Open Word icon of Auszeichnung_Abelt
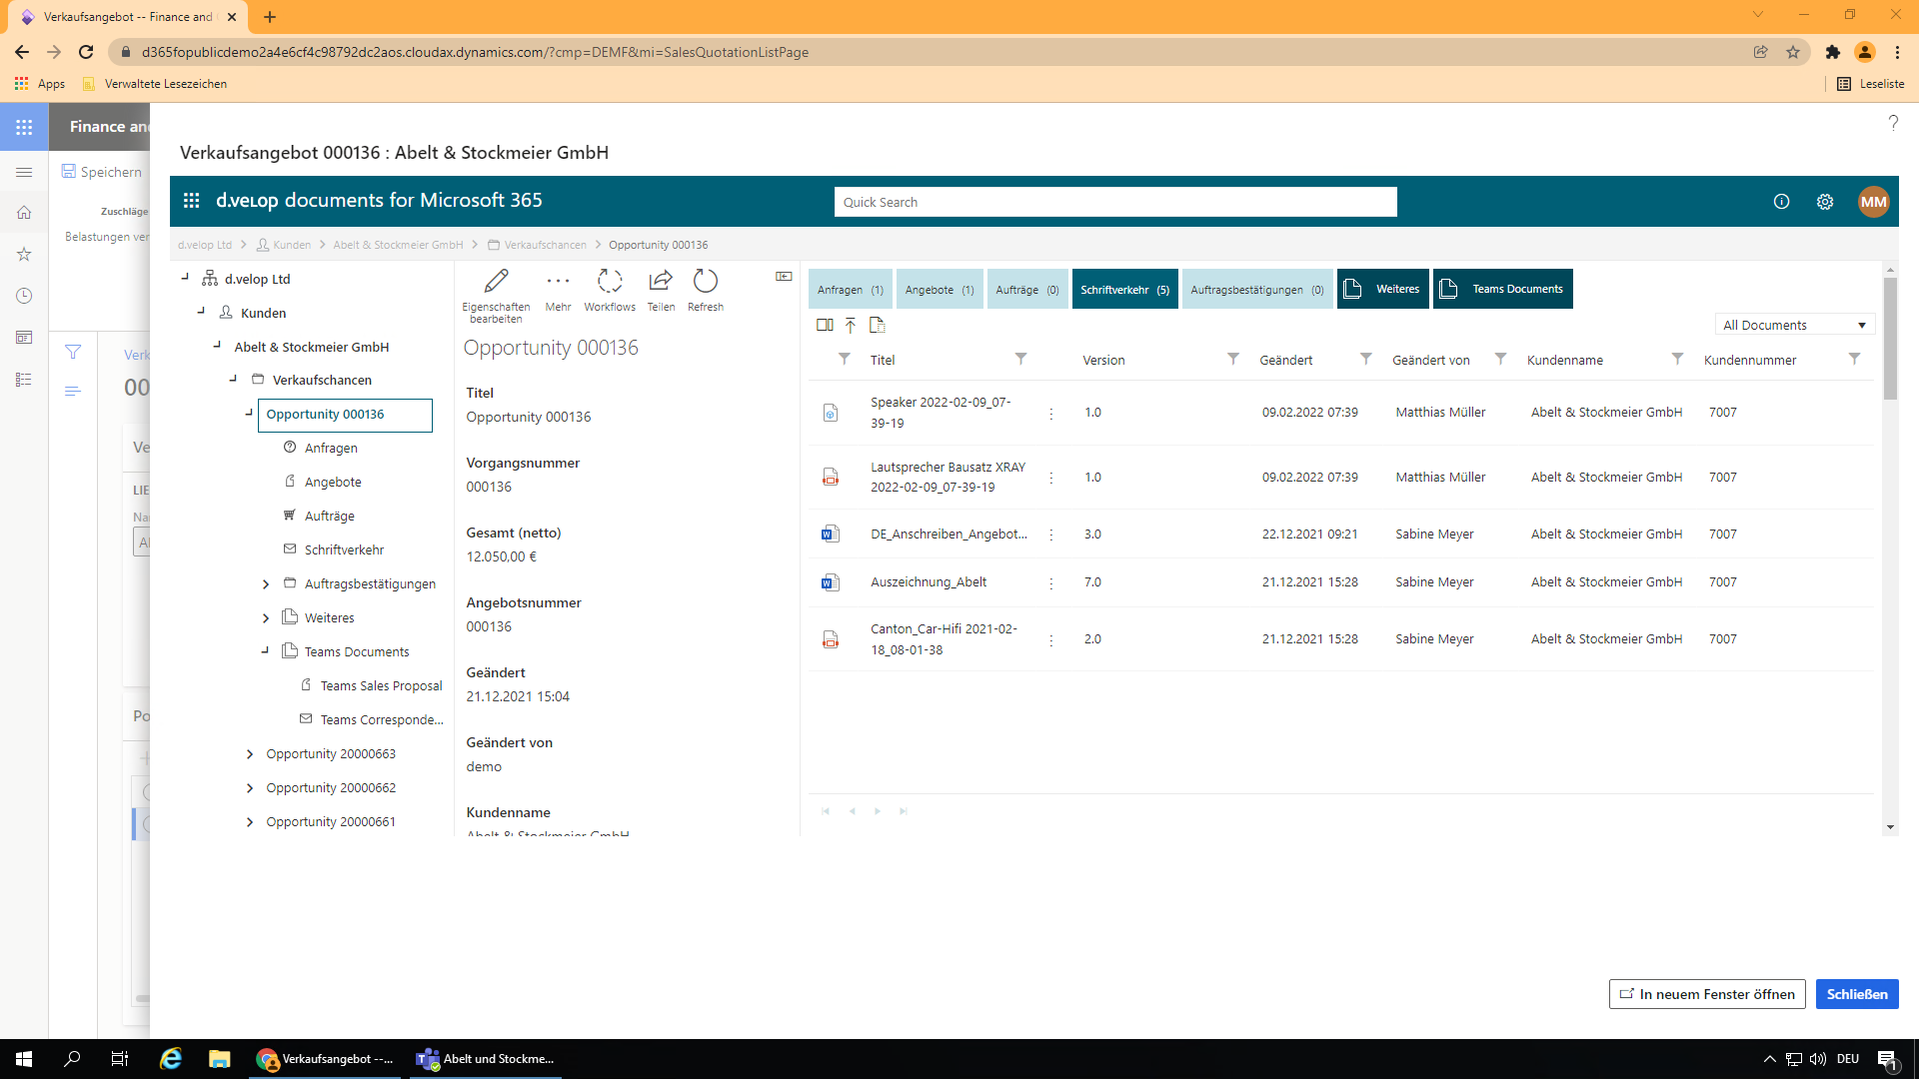1919x1079 pixels. tap(831, 582)
